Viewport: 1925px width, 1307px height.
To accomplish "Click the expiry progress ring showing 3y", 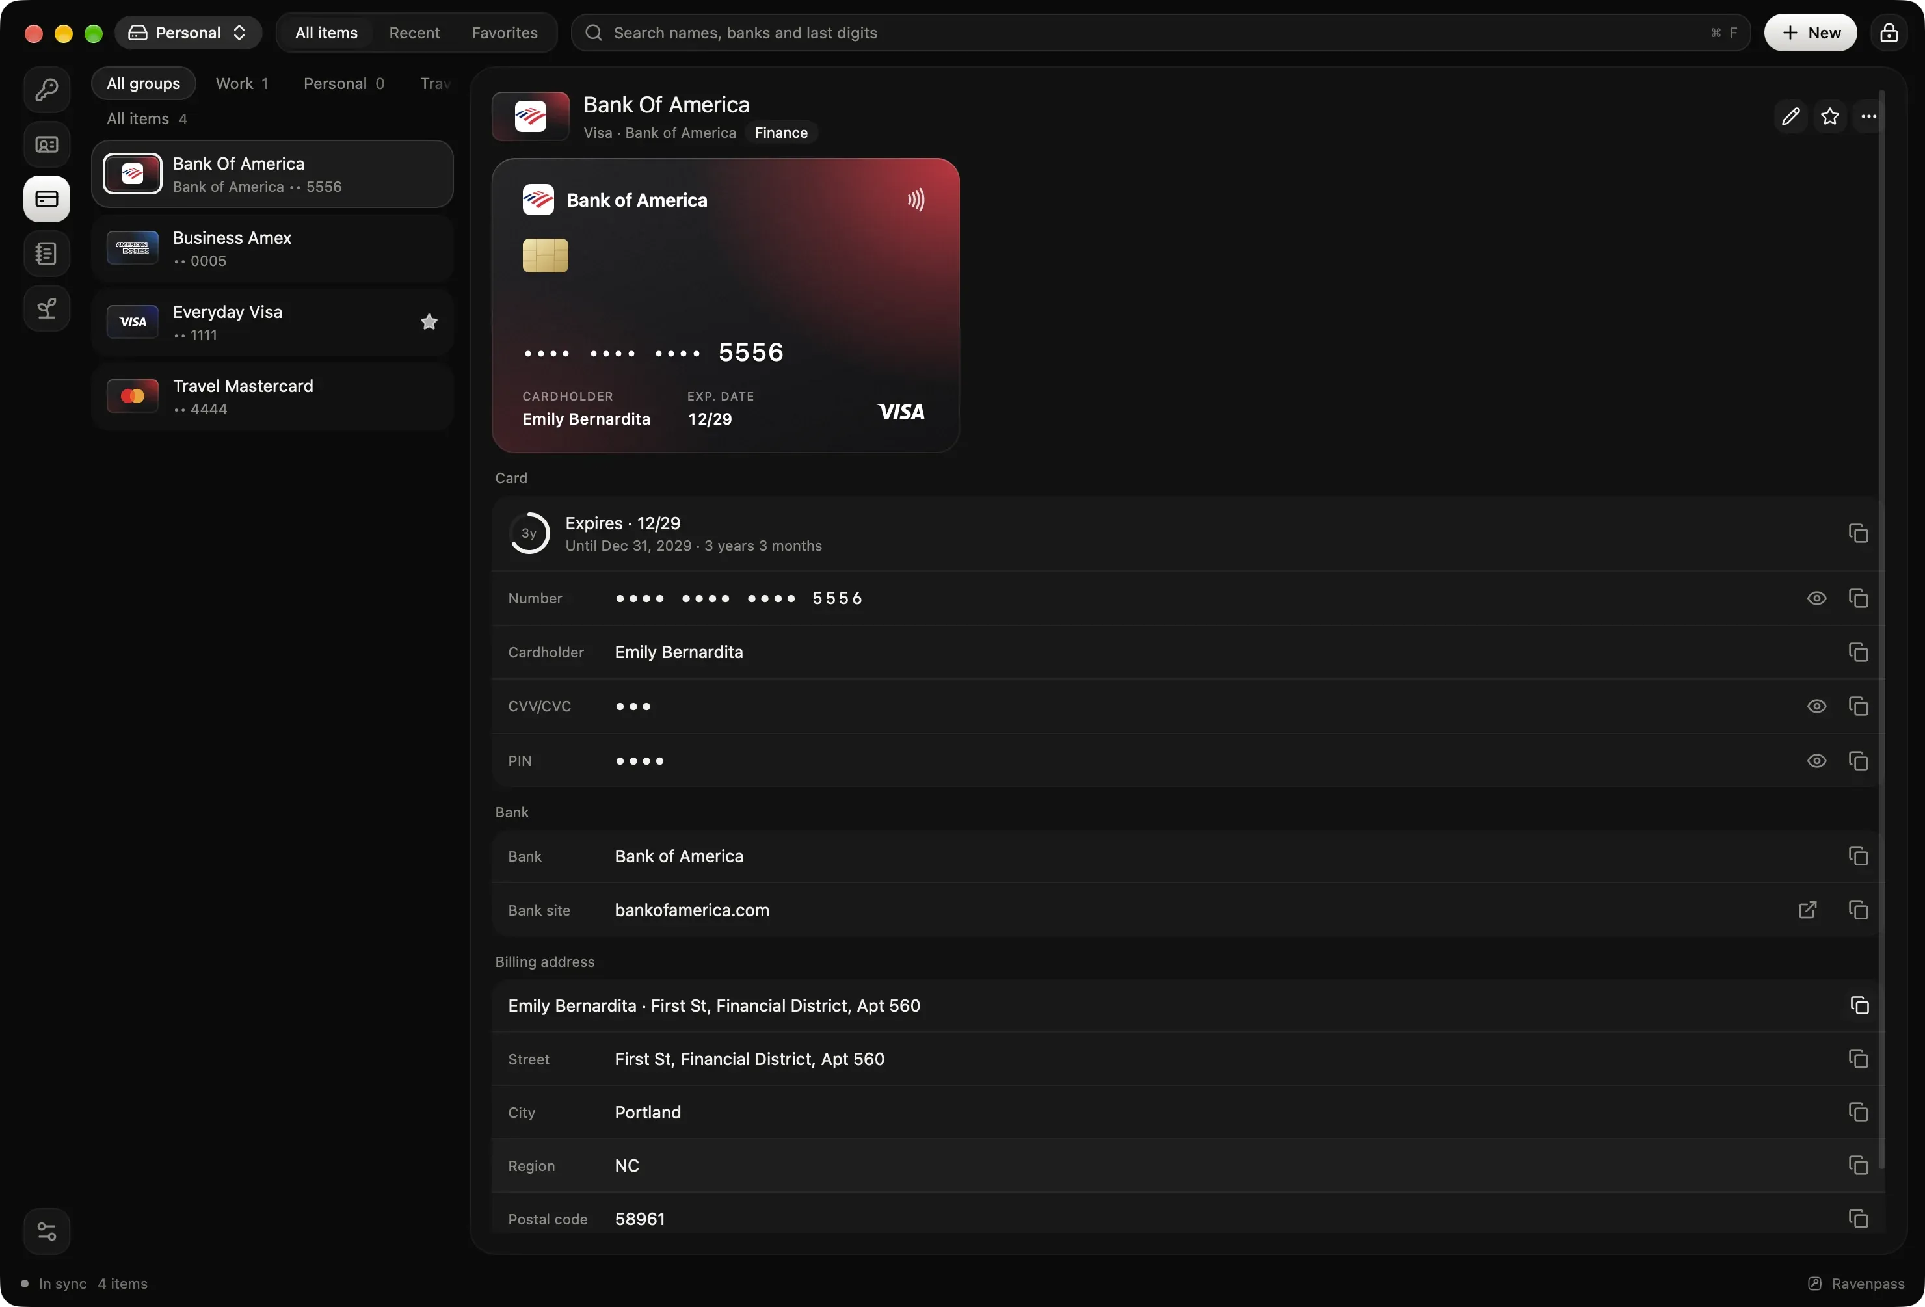I will pos(529,533).
